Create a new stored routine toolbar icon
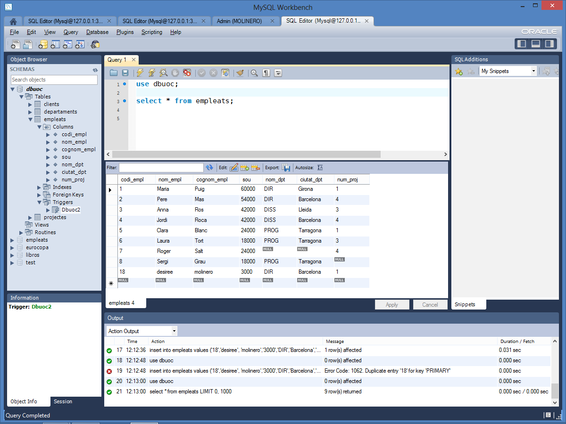 80,44
